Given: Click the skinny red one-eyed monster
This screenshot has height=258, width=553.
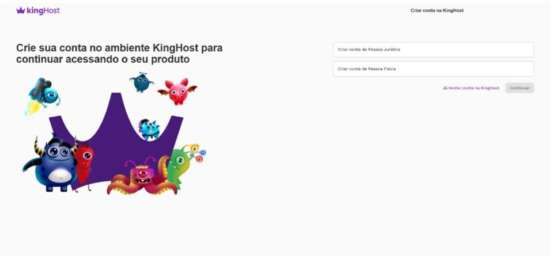Looking at the screenshot, I should 84,166.
